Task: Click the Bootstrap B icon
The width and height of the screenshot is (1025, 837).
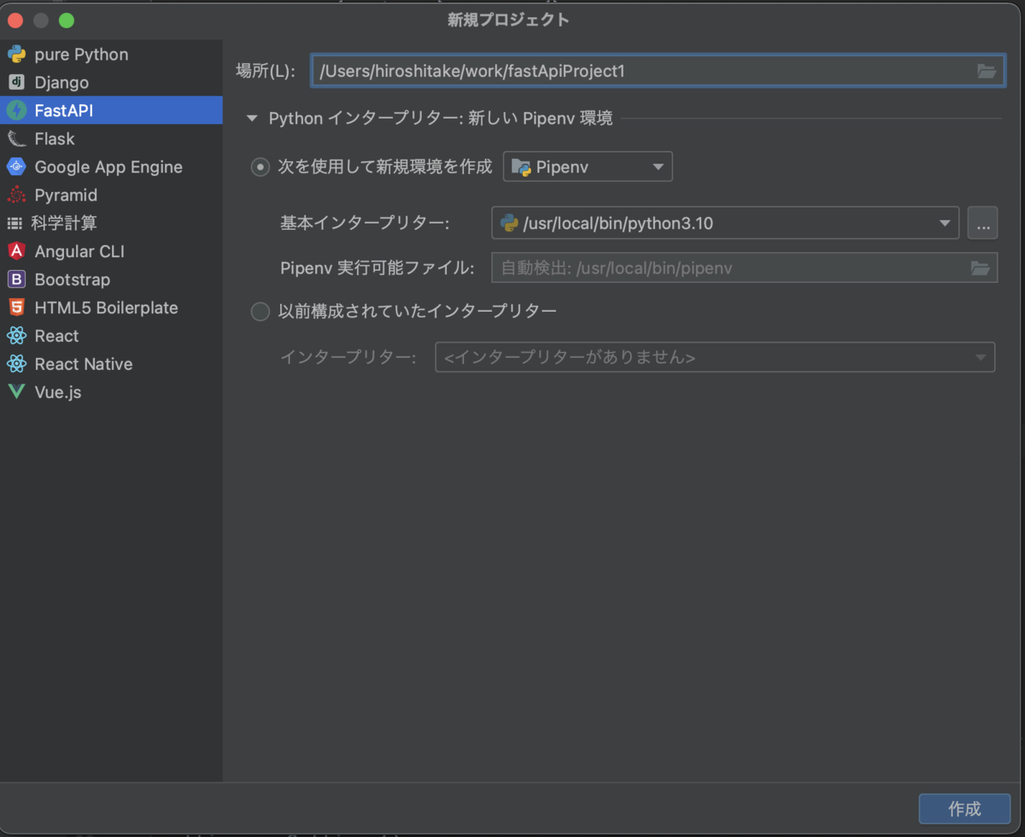Action: 16,280
